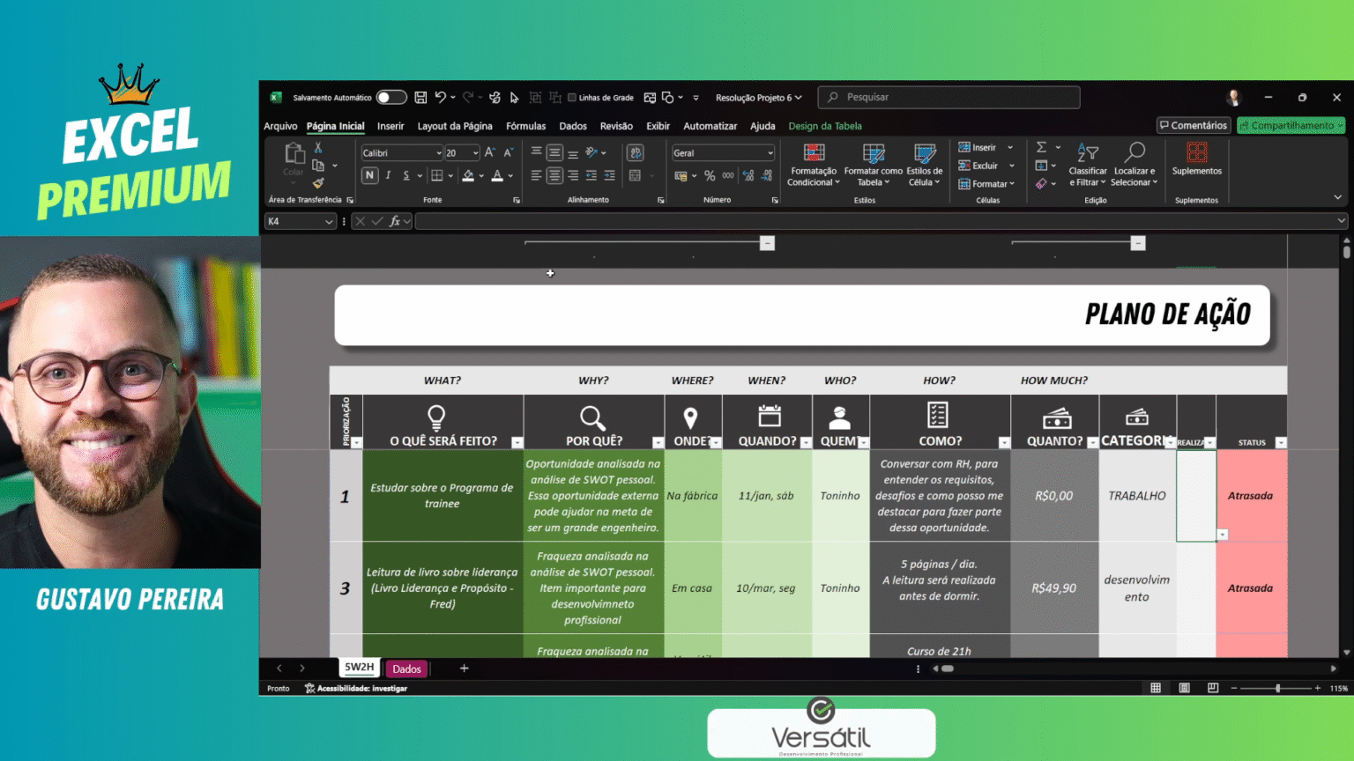The image size is (1354, 761).
Task: Toggle bold formatting with the N icon
Action: 369,175
